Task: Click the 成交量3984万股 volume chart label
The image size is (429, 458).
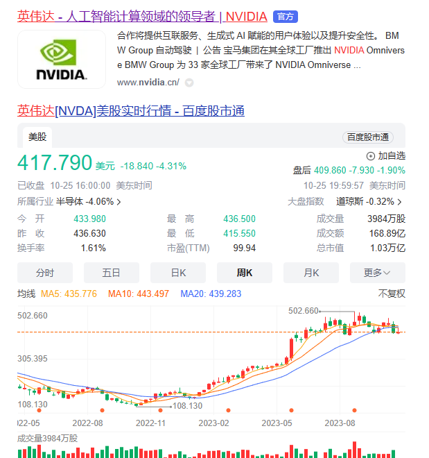Action: [x=48, y=439]
